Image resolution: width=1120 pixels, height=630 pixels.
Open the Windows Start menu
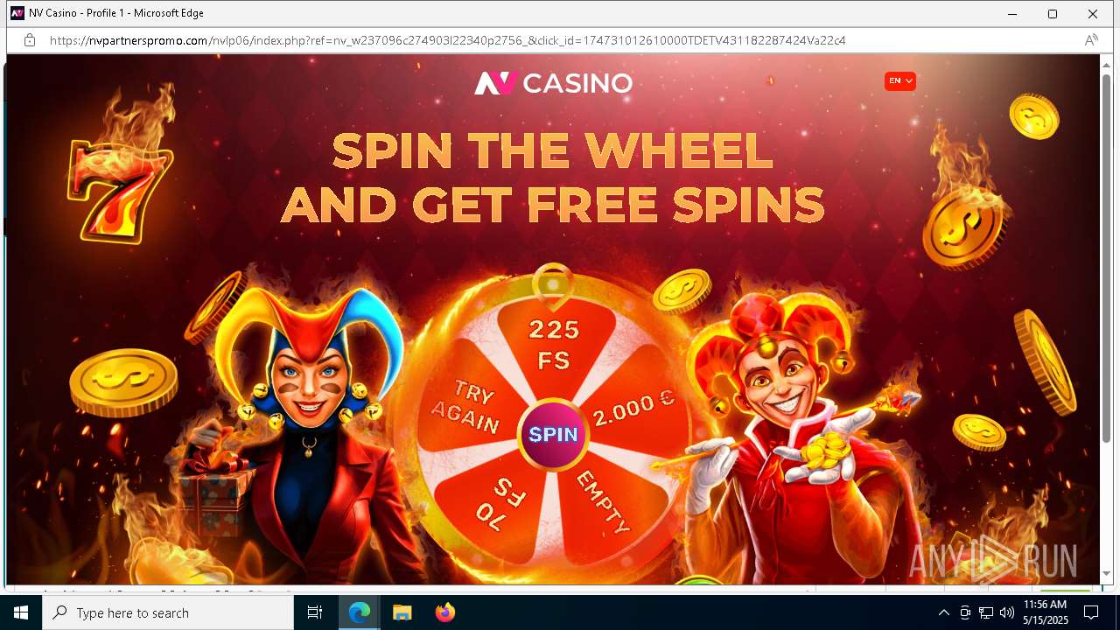pos(21,612)
